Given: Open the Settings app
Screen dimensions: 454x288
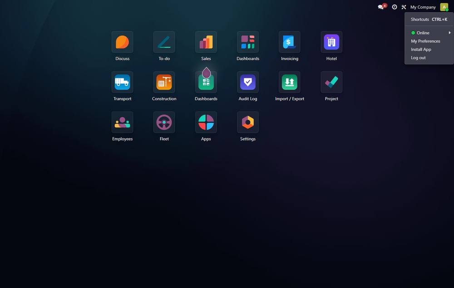Looking at the screenshot, I should [x=248, y=122].
